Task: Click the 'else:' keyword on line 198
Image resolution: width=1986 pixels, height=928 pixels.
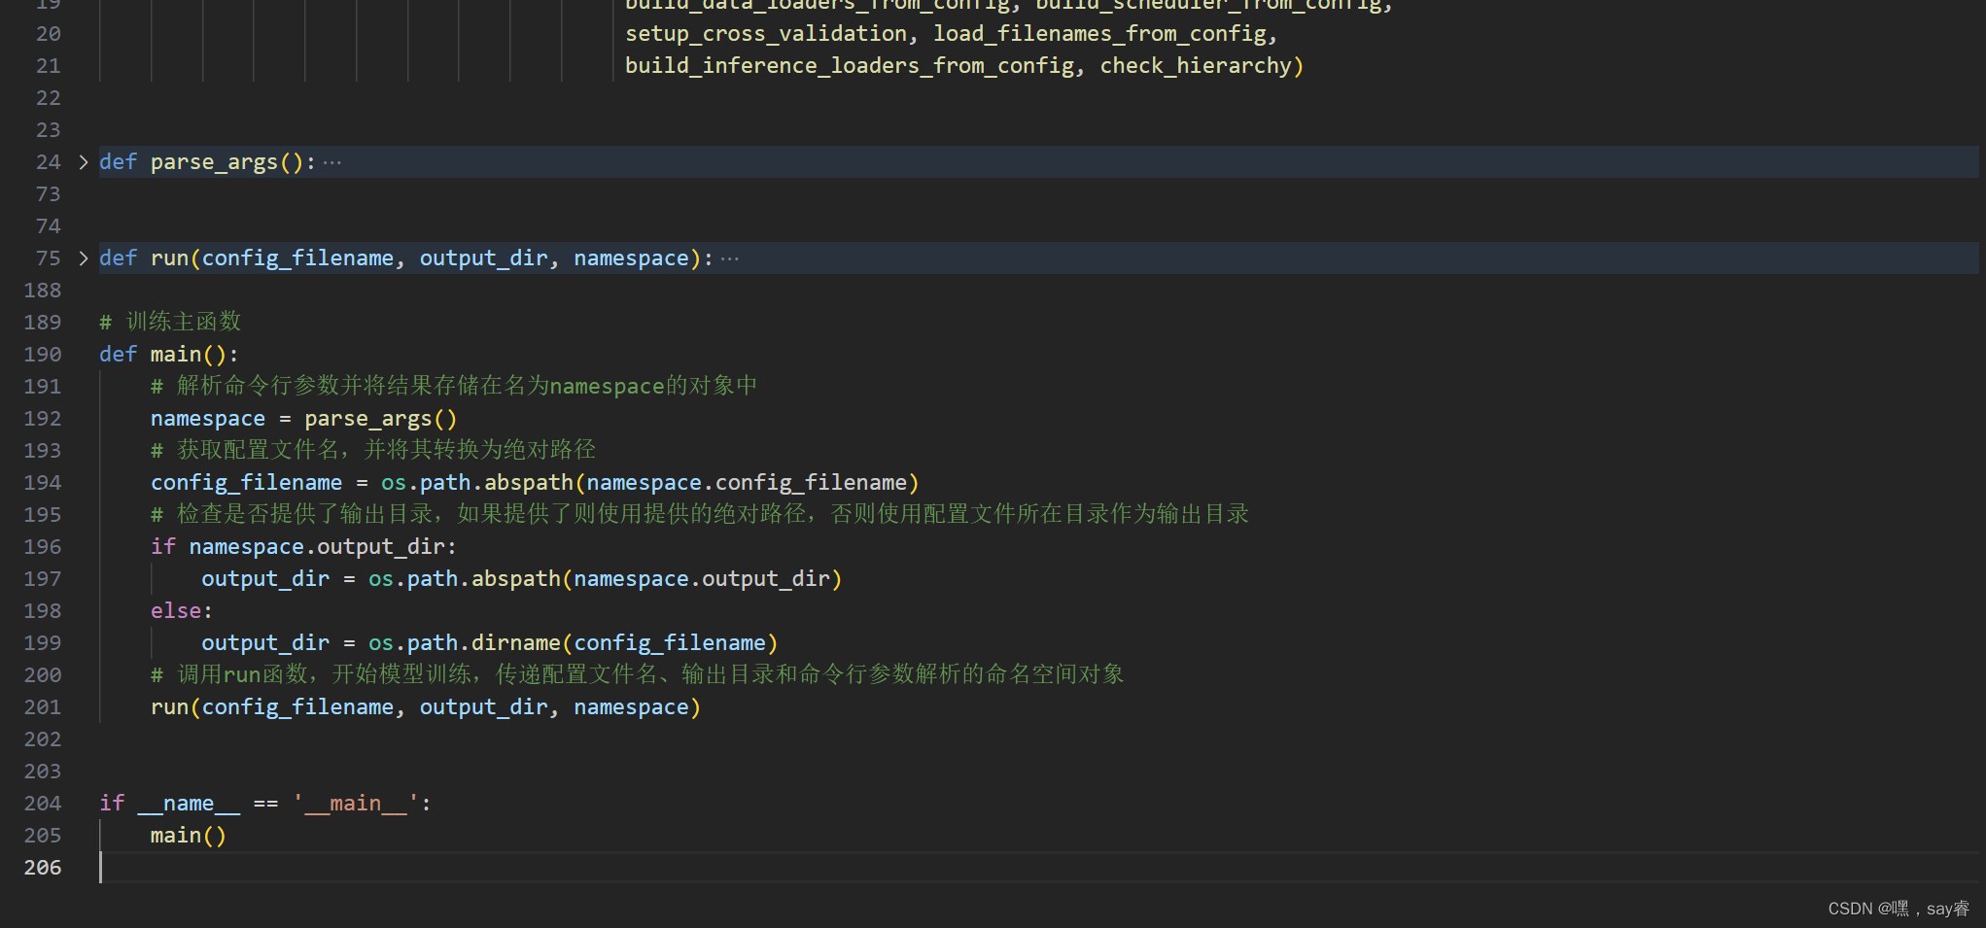Action: 181,611
